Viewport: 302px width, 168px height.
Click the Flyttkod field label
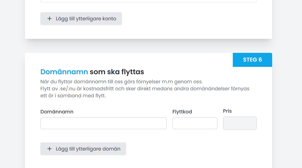coord(182,112)
